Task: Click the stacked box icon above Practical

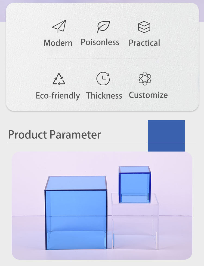Action: coord(144,27)
